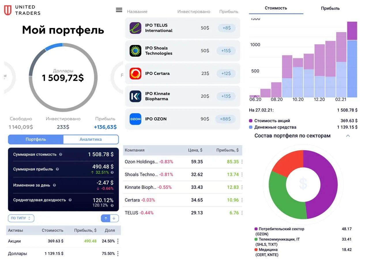Click the +15$ profit badge for Shoals

[x=226, y=51]
